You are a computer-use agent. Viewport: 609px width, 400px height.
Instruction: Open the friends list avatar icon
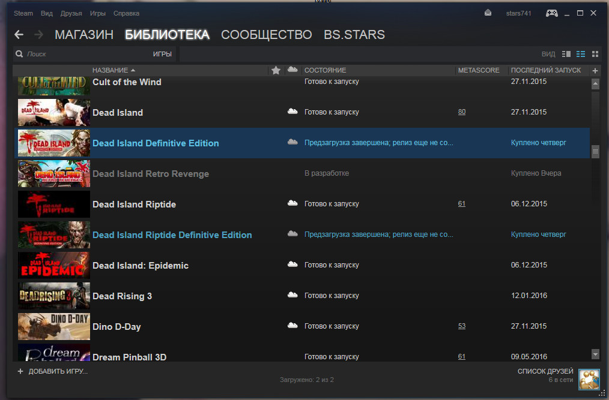589,379
